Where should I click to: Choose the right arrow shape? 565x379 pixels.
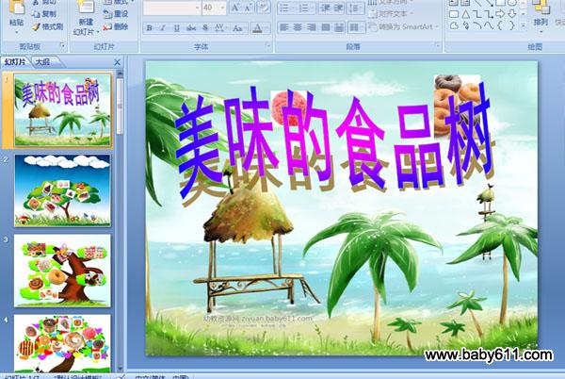click(500, 14)
